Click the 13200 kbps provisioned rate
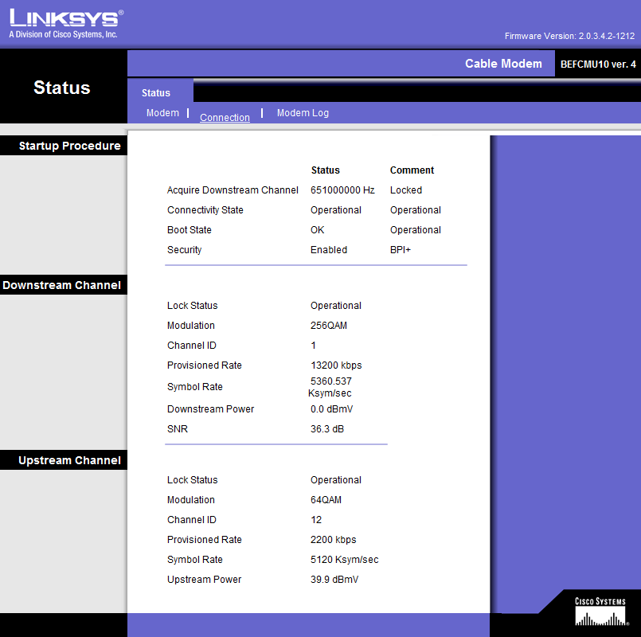641x637 pixels. click(336, 365)
